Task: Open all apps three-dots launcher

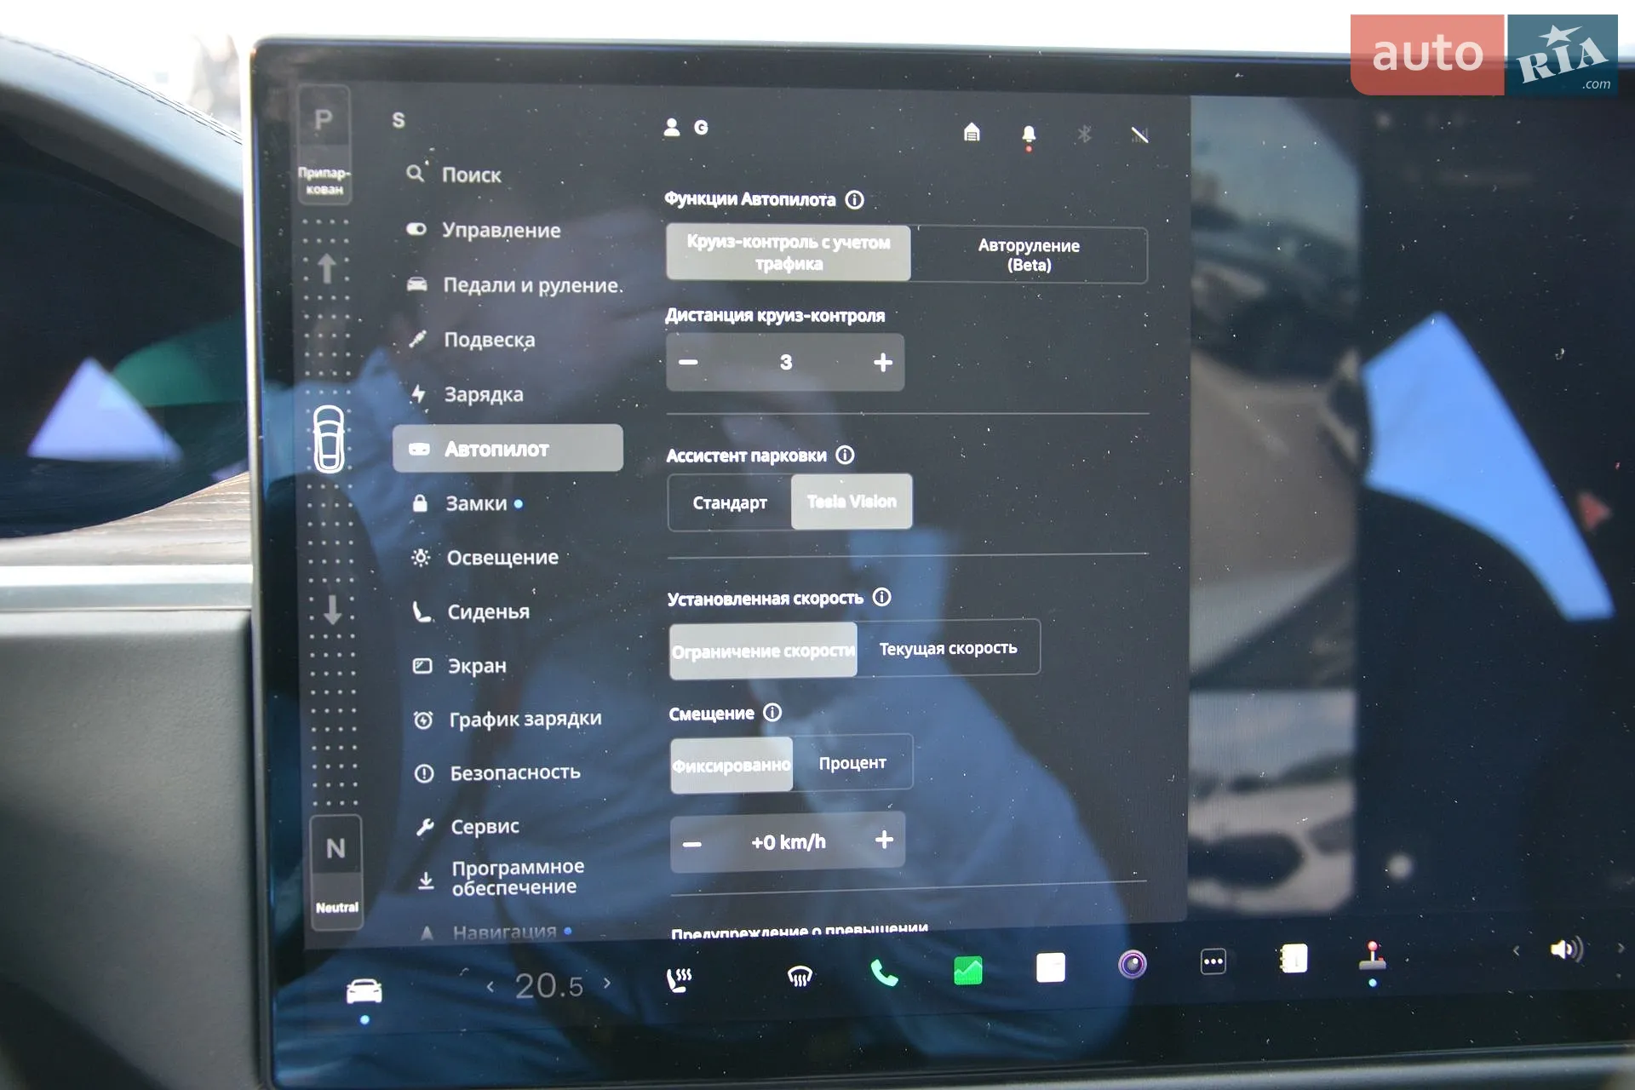Action: pos(1213,961)
